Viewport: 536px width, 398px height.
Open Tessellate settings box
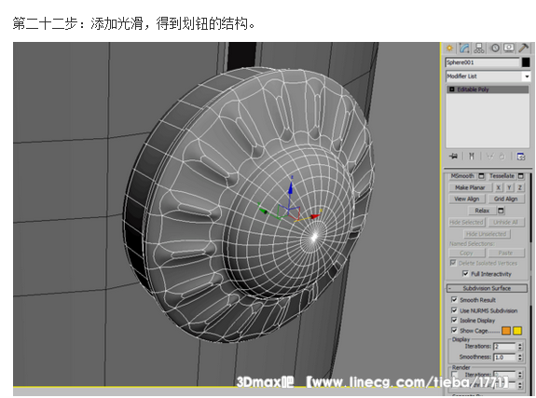coord(521,176)
